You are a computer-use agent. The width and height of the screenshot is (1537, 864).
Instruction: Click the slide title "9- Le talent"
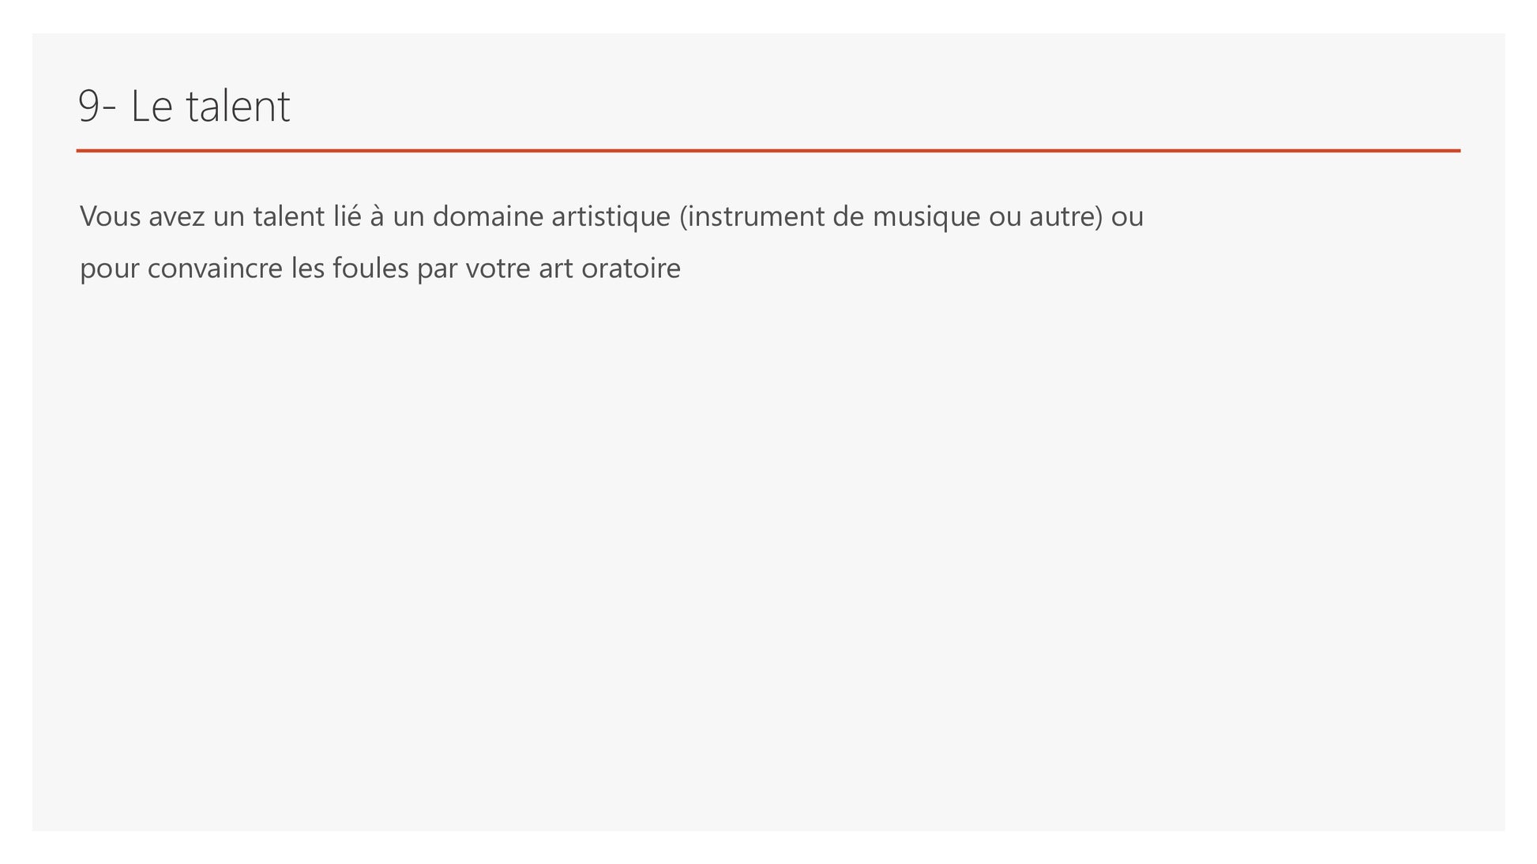coord(184,106)
